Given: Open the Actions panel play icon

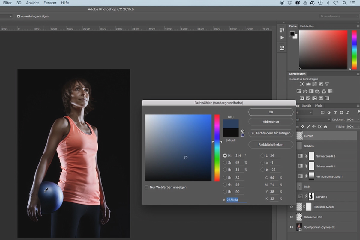Looking at the screenshot, I should coord(282,37).
